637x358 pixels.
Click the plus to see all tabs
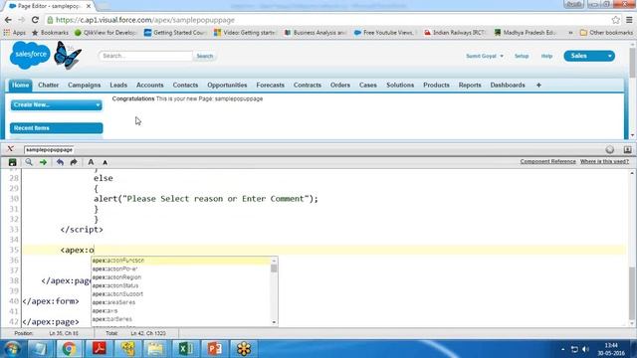[538, 86]
